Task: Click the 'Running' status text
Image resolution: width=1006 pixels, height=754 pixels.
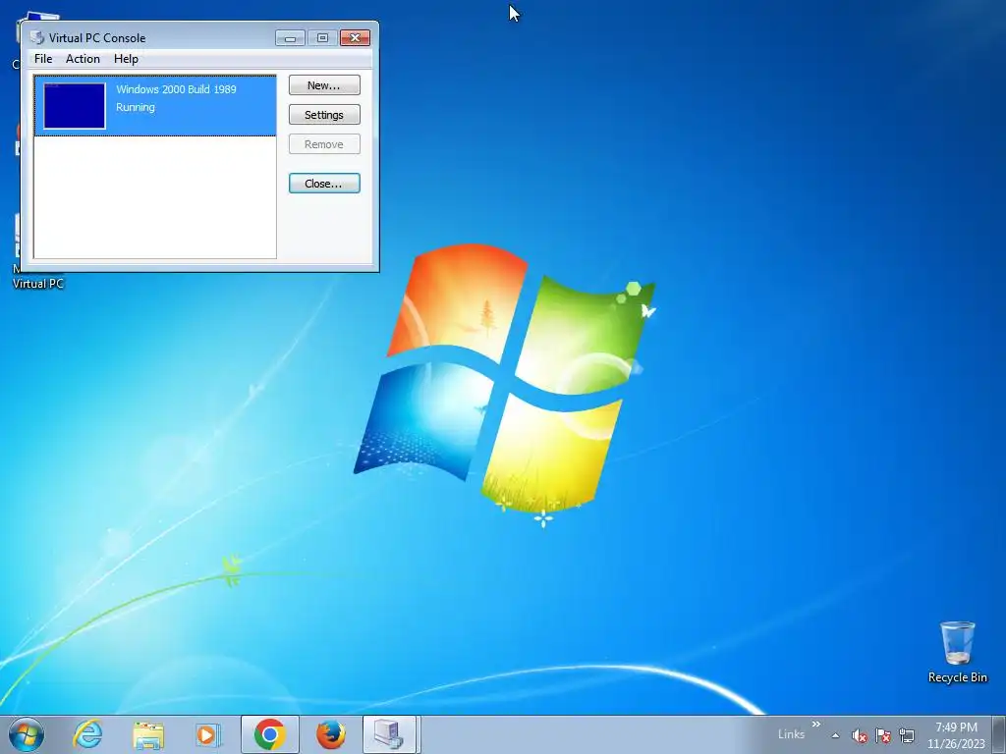Action: [x=136, y=107]
